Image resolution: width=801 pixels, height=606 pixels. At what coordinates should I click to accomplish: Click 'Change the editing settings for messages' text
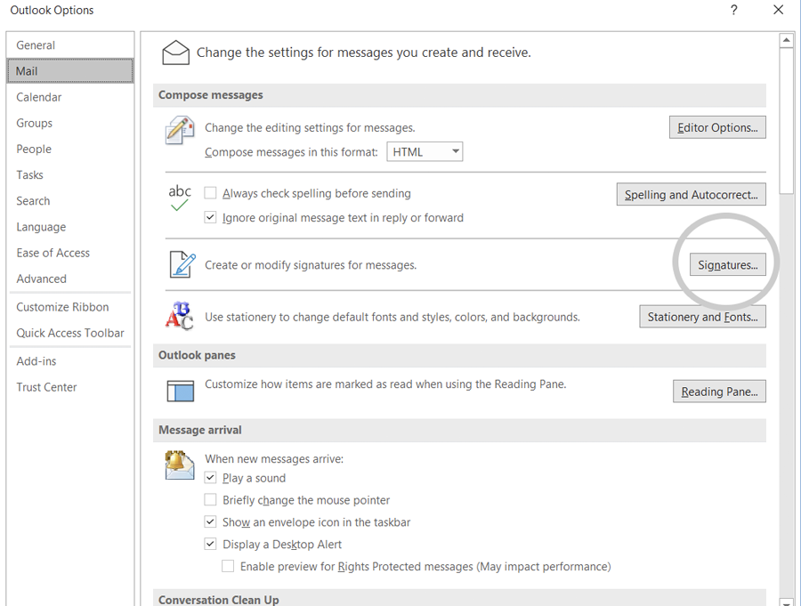310,128
